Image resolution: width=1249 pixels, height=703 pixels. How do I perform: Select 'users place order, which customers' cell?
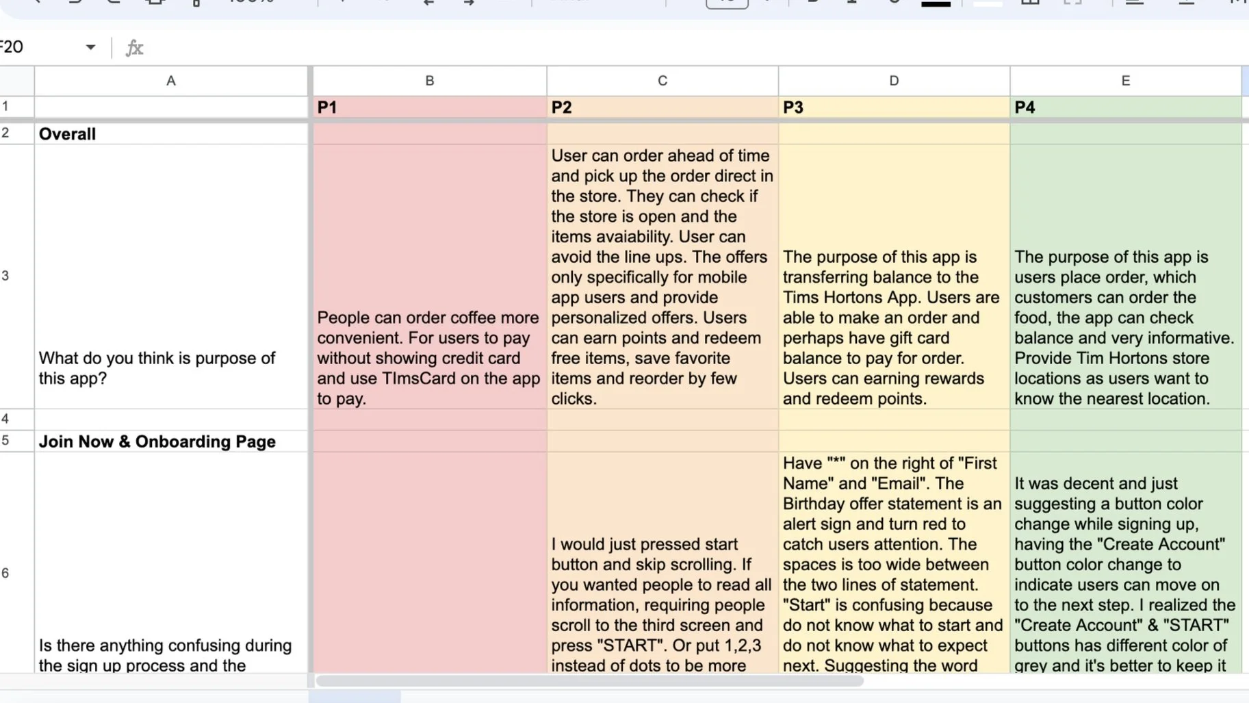tap(1126, 277)
